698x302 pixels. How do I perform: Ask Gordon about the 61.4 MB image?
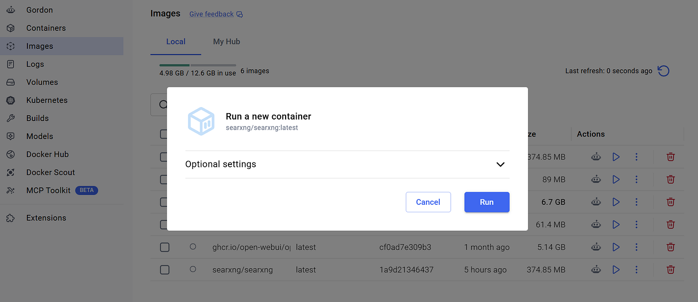coord(596,225)
